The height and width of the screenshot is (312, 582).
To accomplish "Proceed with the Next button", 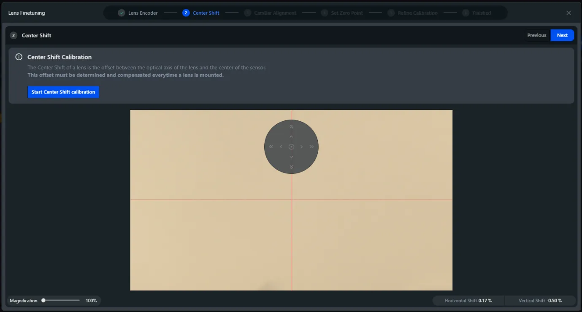I will click(x=562, y=35).
